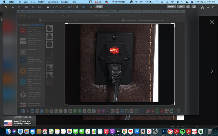218x136 pixels.
Task: Click the Revert button
Action: pyautogui.click(x=171, y=7)
